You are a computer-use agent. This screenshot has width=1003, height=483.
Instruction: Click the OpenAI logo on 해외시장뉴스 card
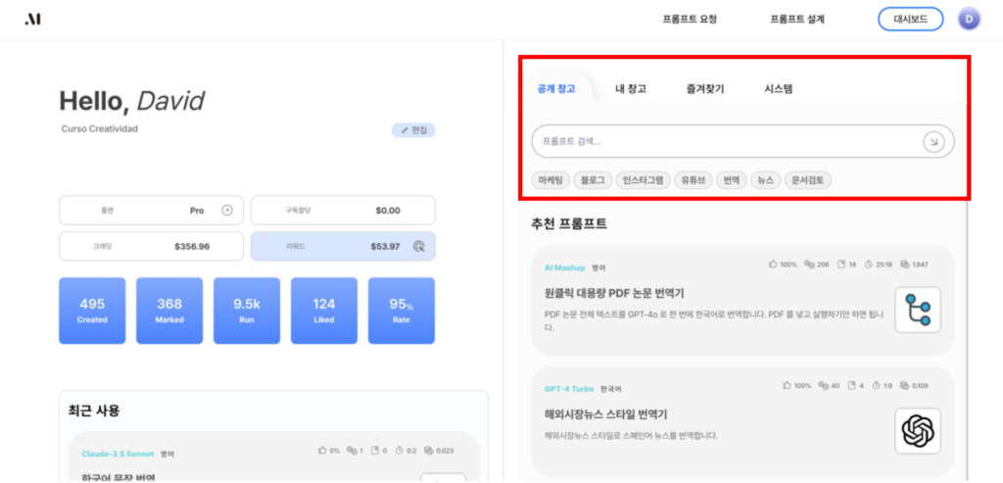click(918, 430)
